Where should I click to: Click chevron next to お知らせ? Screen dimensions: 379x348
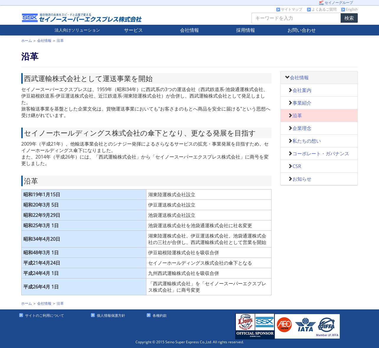pos(290,179)
